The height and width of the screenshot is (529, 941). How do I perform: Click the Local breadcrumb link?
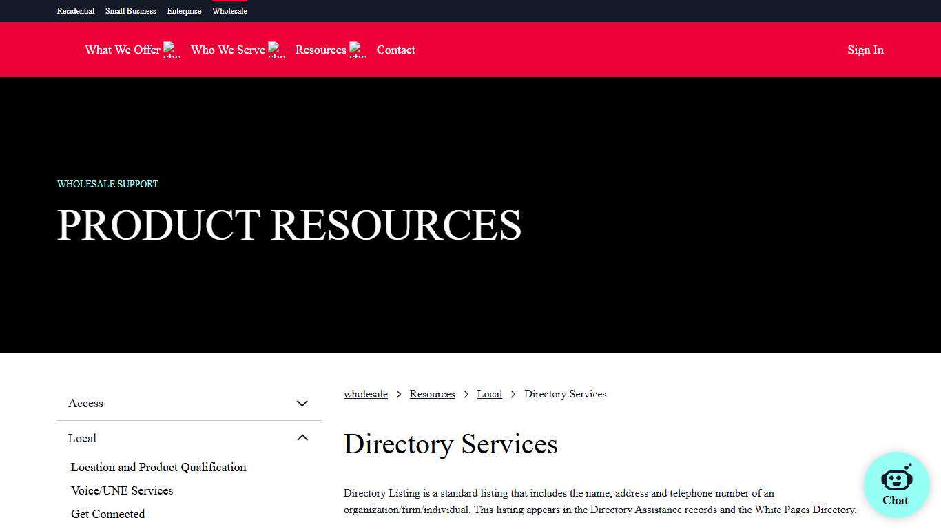(x=489, y=393)
